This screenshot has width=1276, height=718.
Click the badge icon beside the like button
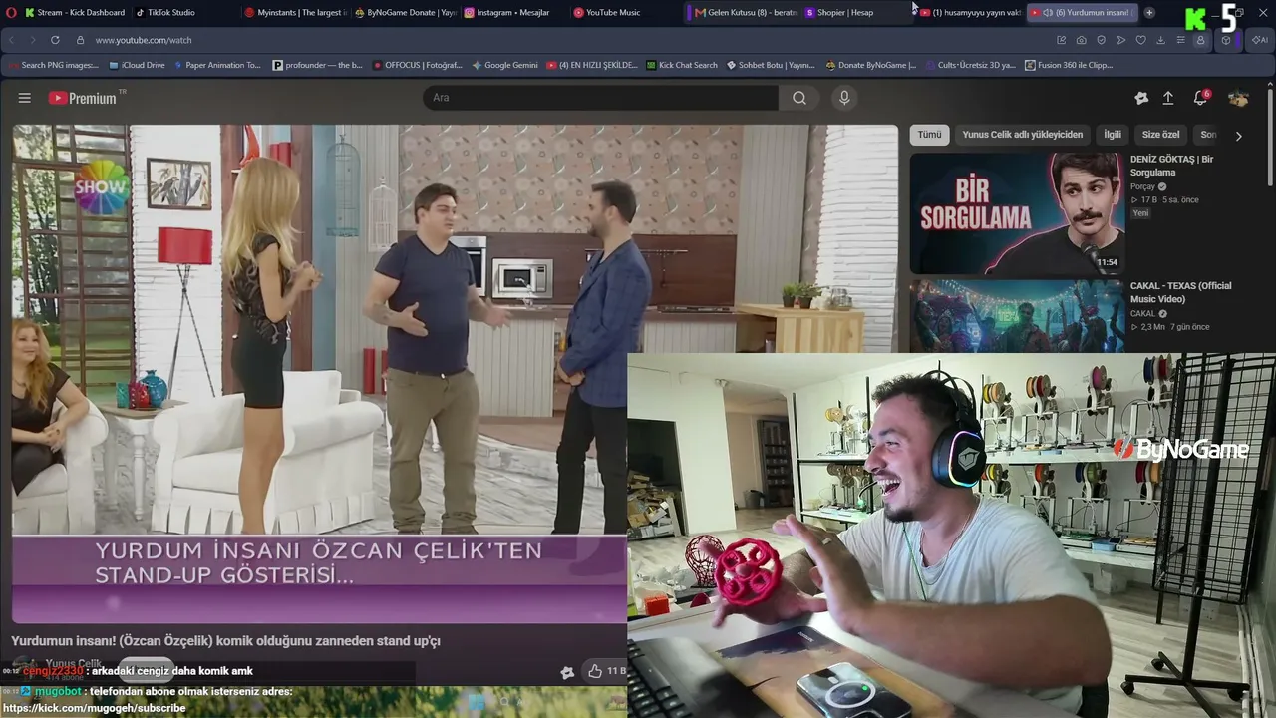pos(567,672)
